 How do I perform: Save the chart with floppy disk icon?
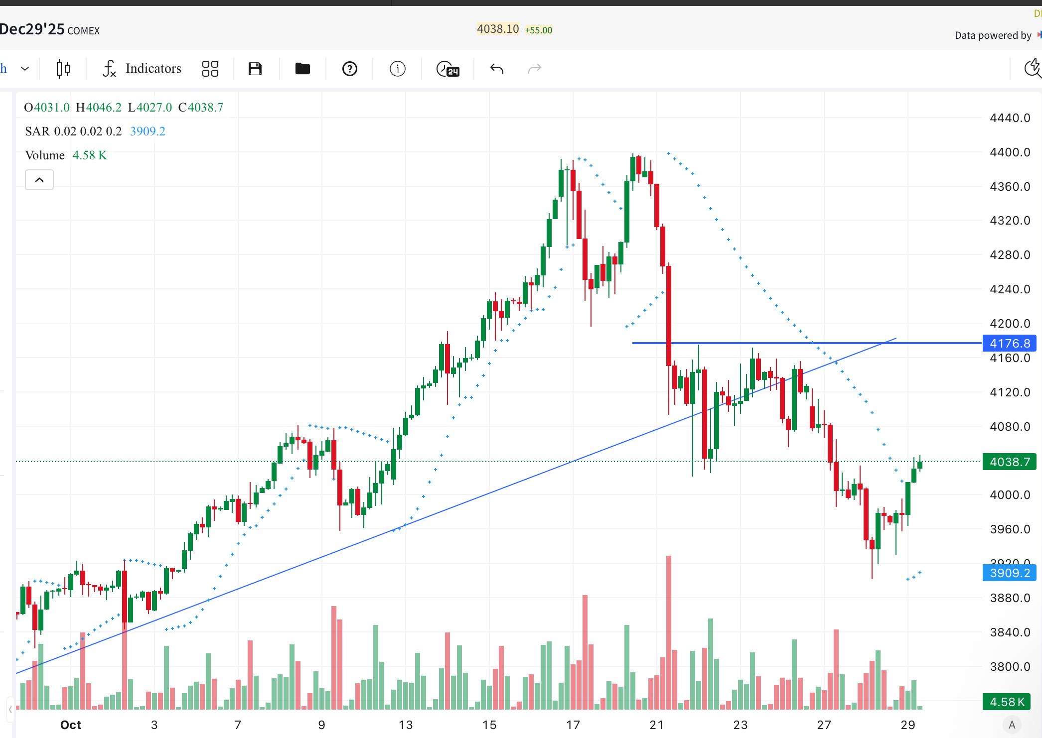coord(255,69)
